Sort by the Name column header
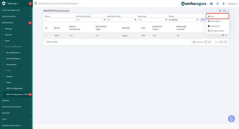This screenshot has width=239, height=129. point(57,28)
